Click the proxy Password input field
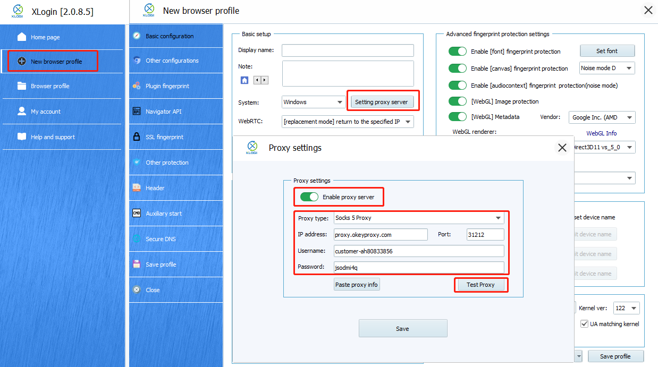 [418, 267]
